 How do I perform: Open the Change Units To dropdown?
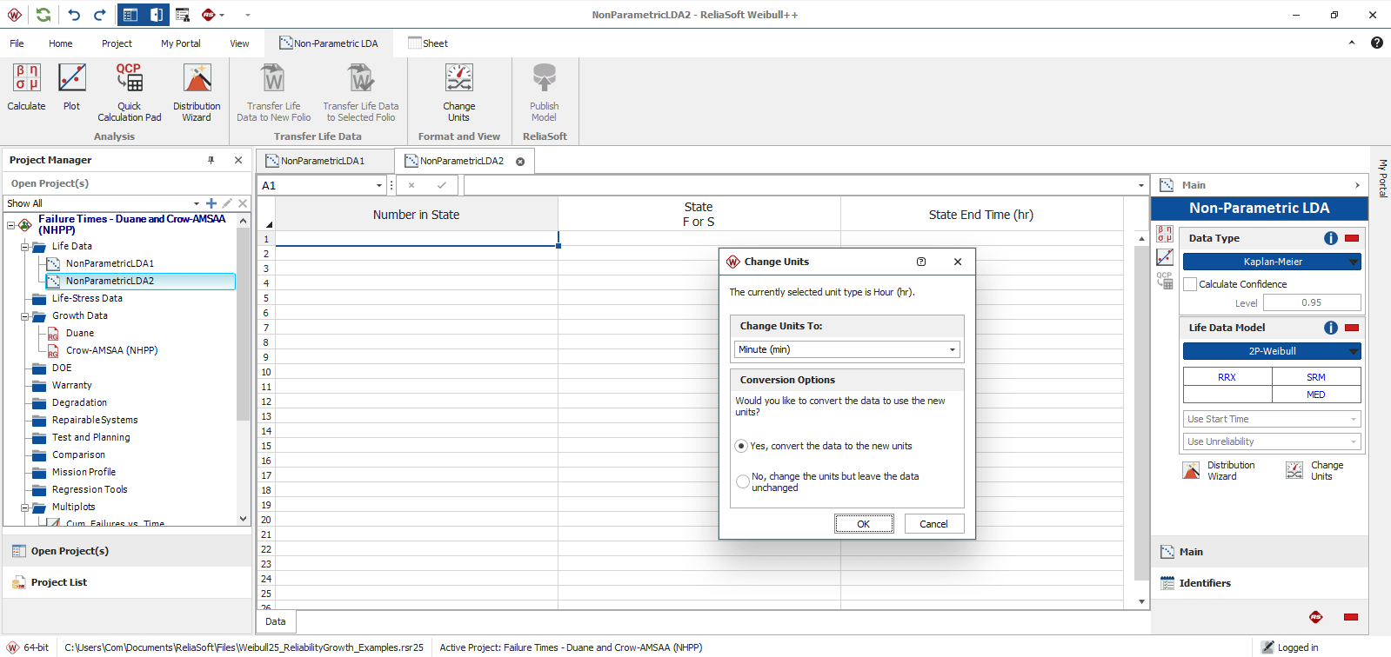point(846,349)
